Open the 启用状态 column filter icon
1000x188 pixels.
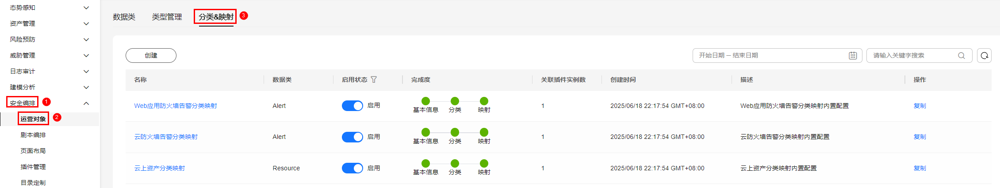(374, 80)
